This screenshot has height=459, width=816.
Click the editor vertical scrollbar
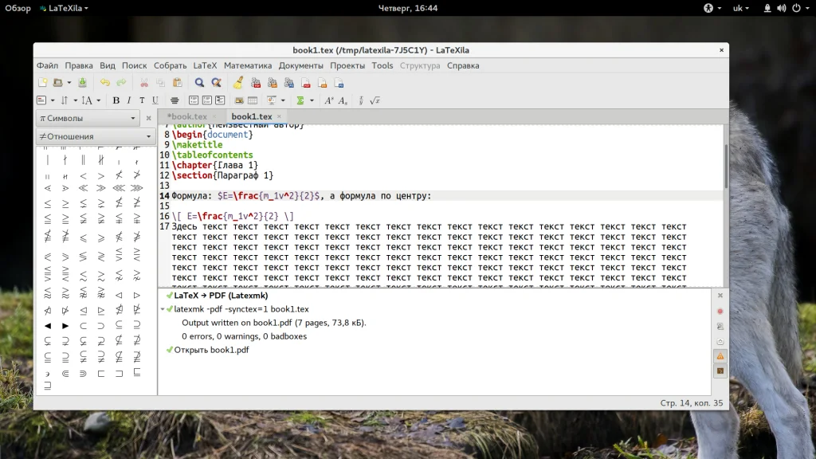[x=725, y=166]
